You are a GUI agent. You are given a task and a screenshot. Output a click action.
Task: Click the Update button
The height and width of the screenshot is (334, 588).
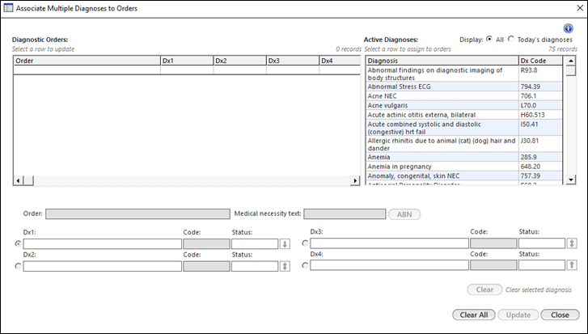(x=518, y=315)
